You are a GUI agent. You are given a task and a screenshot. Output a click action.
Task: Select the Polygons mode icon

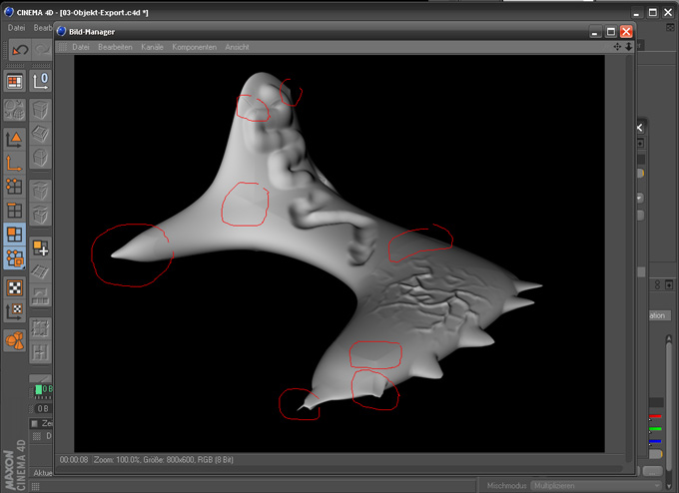point(15,236)
